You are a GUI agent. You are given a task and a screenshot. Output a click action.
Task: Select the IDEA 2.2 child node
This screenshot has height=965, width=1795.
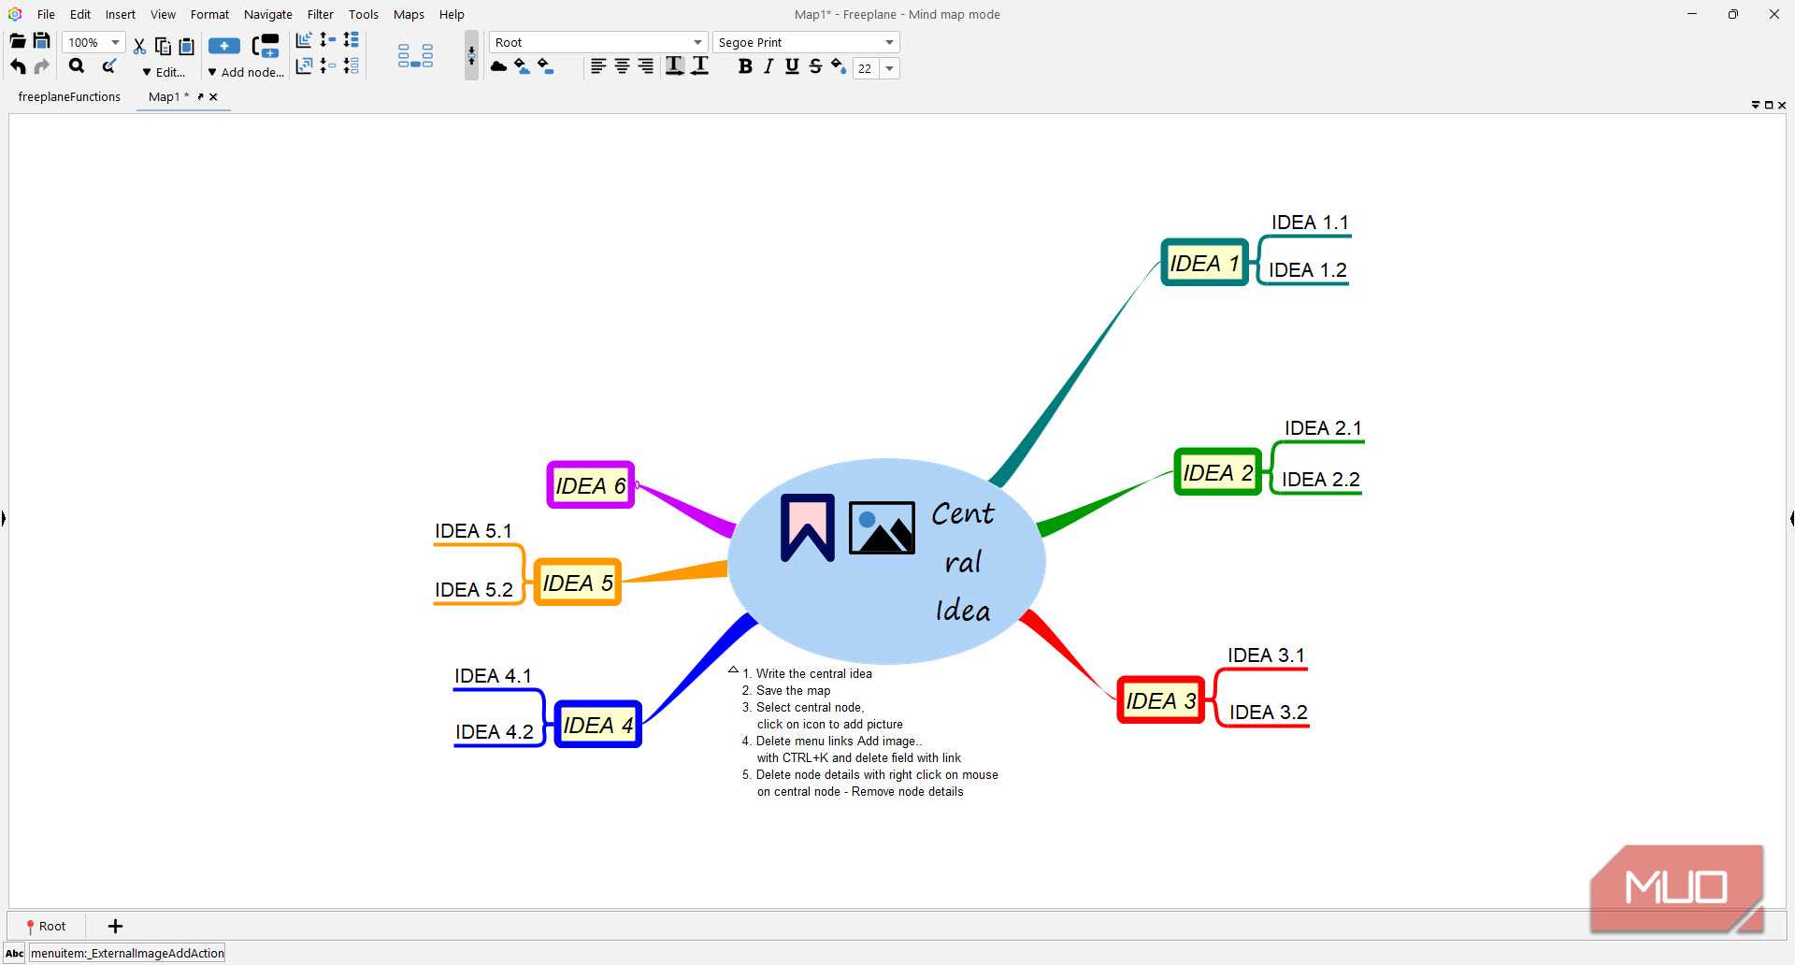pyautogui.click(x=1320, y=479)
